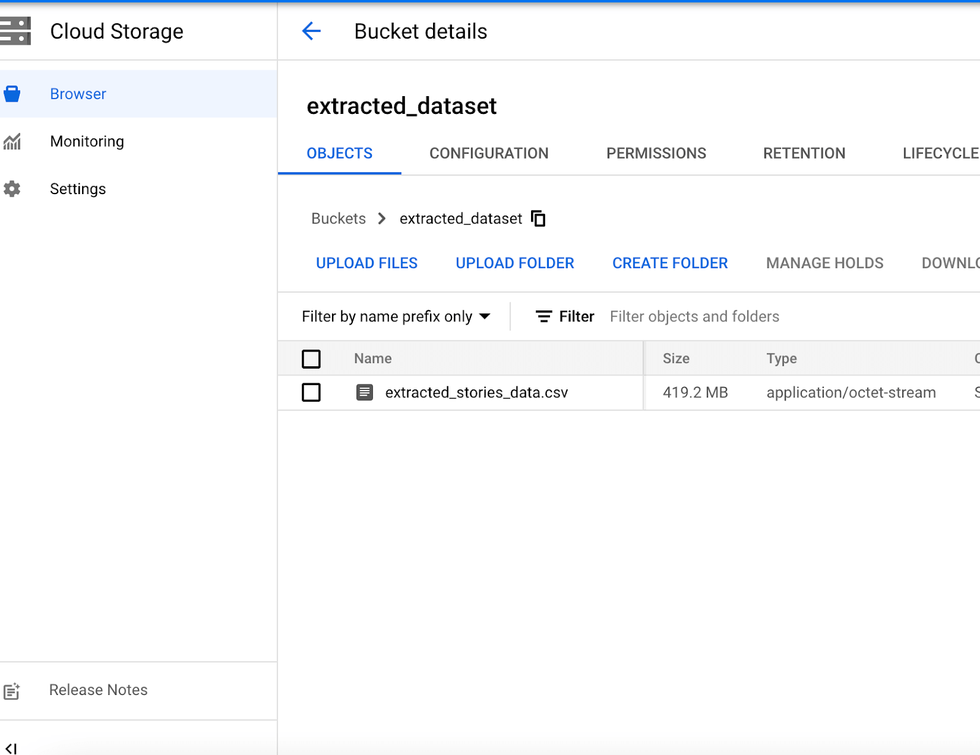This screenshot has width=980, height=755.
Task: Click the Release Notes icon
Action: click(12, 691)
